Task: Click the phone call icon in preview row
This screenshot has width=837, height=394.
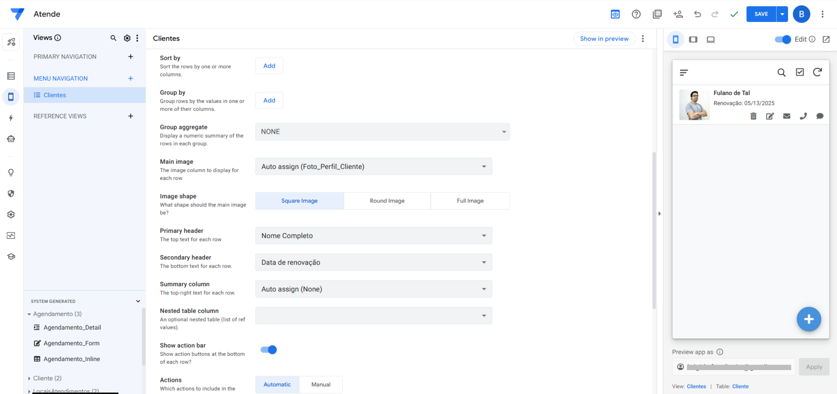Action: click(803, 116)
